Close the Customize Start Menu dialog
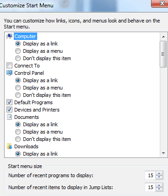The image size is (168, 196). click(x=161, y=4)
